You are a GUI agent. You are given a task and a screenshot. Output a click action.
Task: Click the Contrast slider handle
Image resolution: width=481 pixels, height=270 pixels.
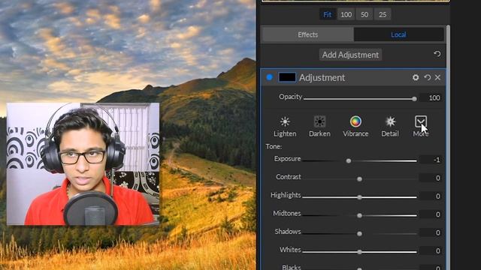tap(359, 179)
